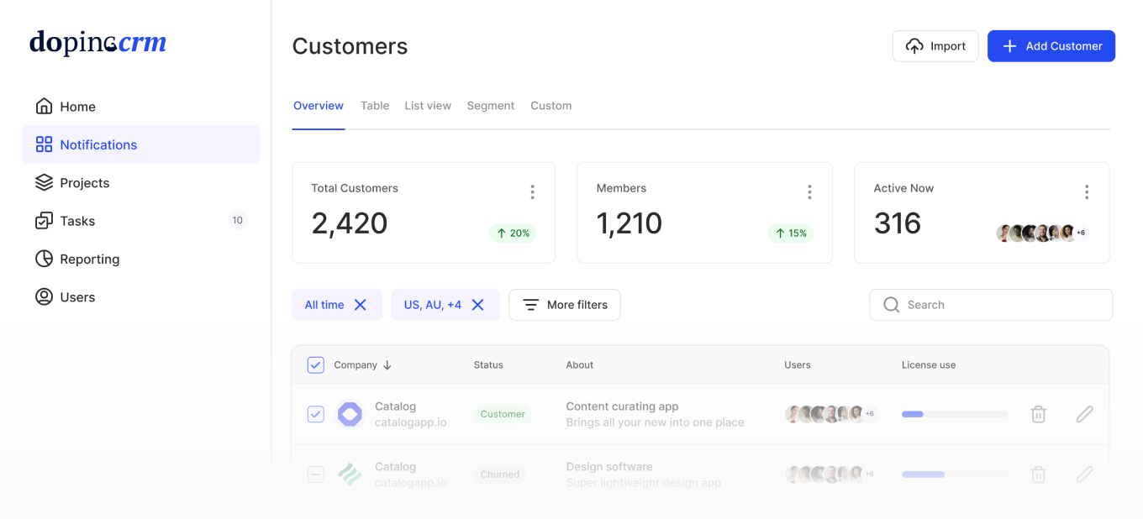This screenshot has width=1143, height=519.
Task: Click user avatars in Customer row
Action: pos(831,414)
